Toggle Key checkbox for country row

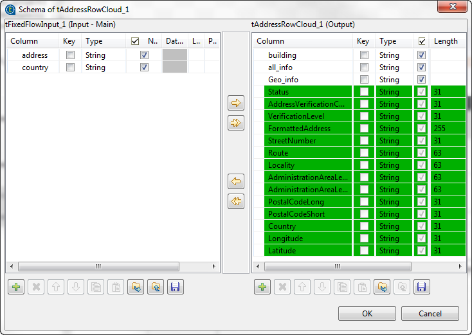(x=71, y=67)
